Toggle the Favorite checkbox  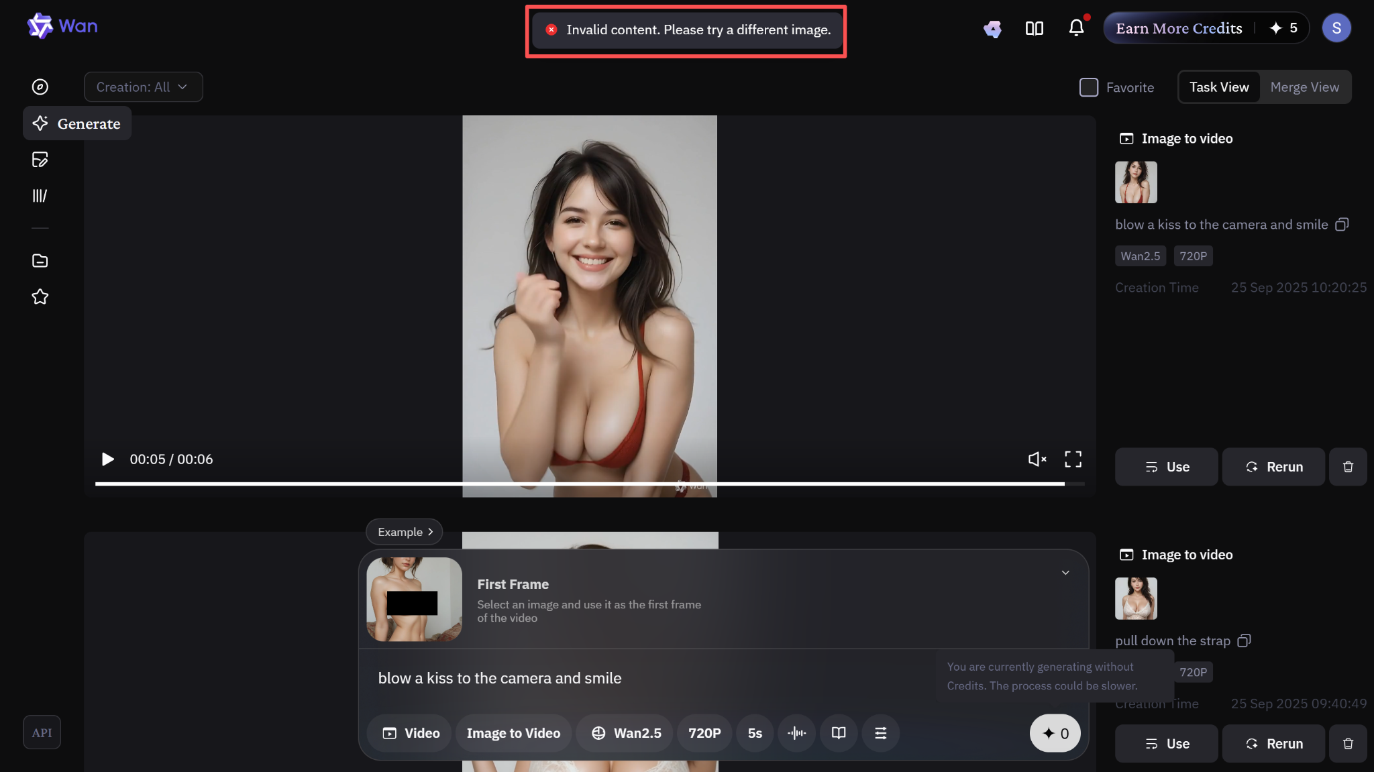pos(1088,87)
